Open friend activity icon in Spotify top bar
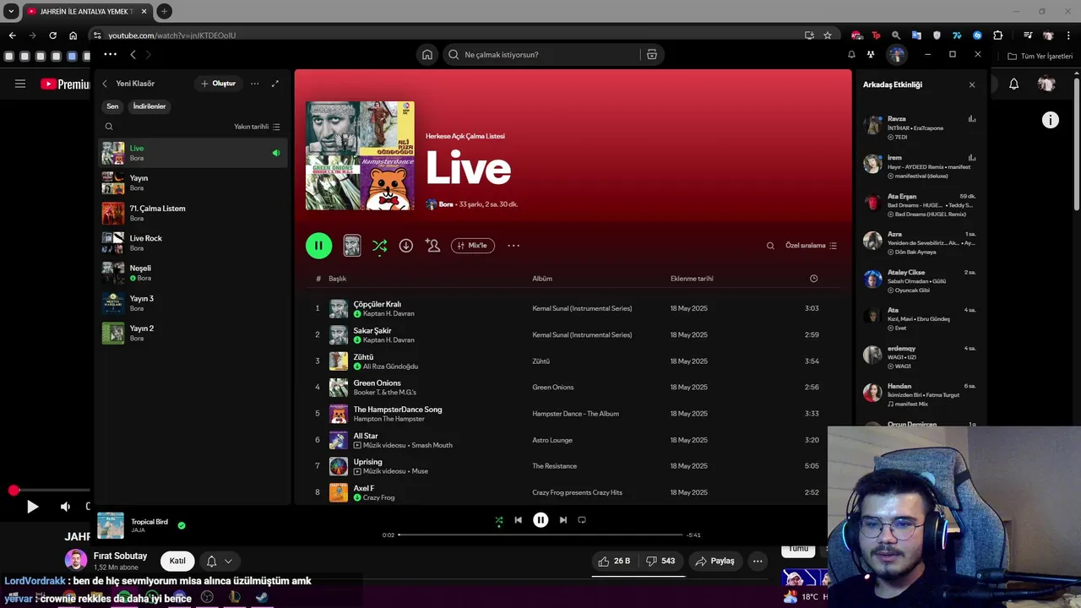The image size is (1081, 608). pos(871,55)
